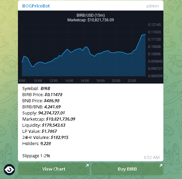Click the Holders 9,228 line
Screen dimensions: 182x179
(37, 144)
